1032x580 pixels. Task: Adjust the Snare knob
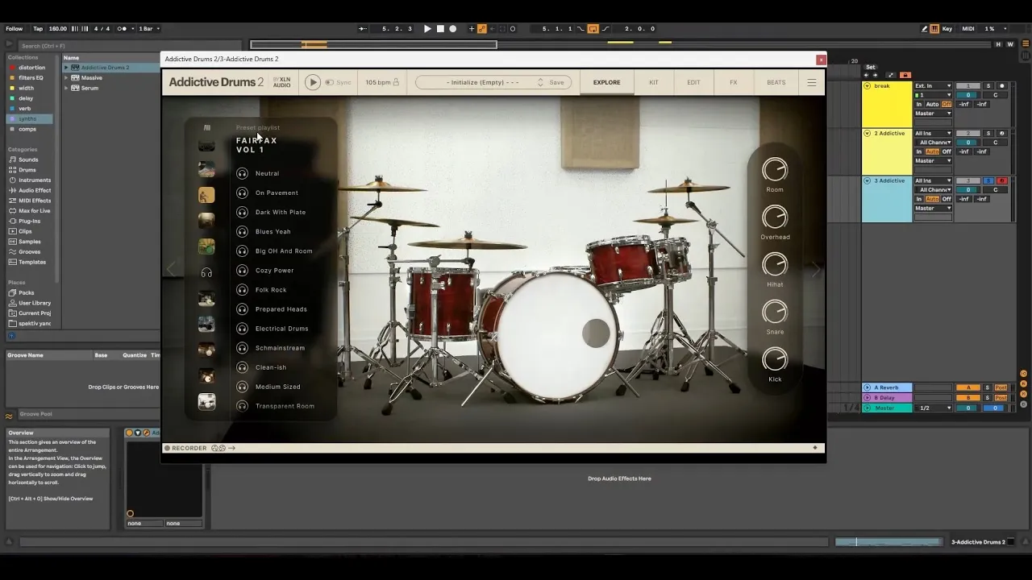tap(775, 312)
